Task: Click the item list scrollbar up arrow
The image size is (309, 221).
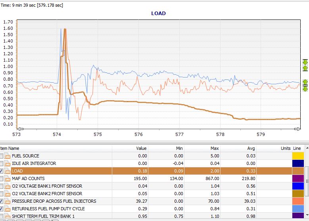Action: (x=307, y=147)
